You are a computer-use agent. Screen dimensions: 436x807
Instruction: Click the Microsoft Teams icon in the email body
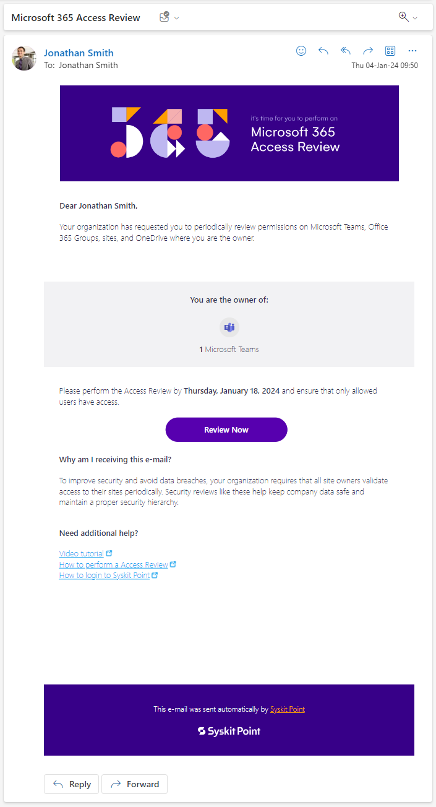(x=229, y=327)
